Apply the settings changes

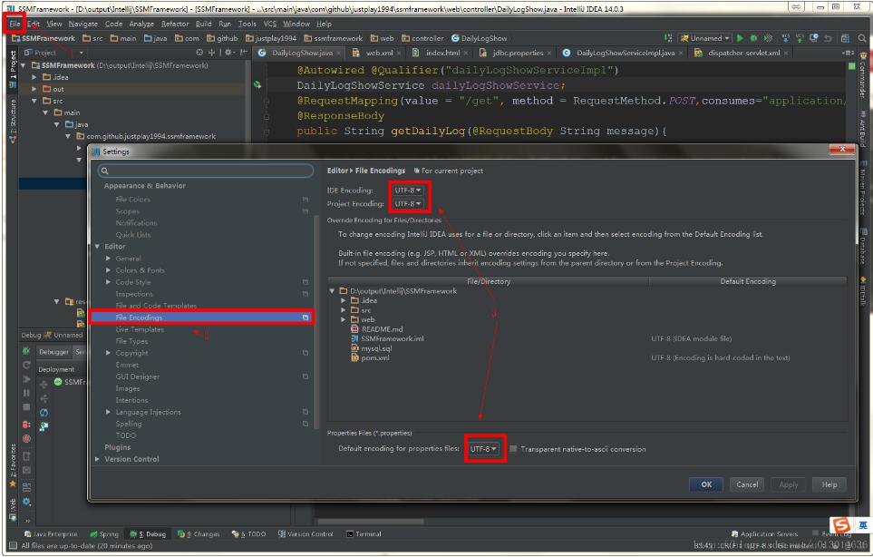(x=788, y=484)
